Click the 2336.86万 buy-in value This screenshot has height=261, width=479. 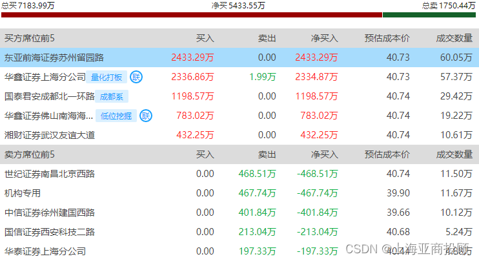coord(192,77)
